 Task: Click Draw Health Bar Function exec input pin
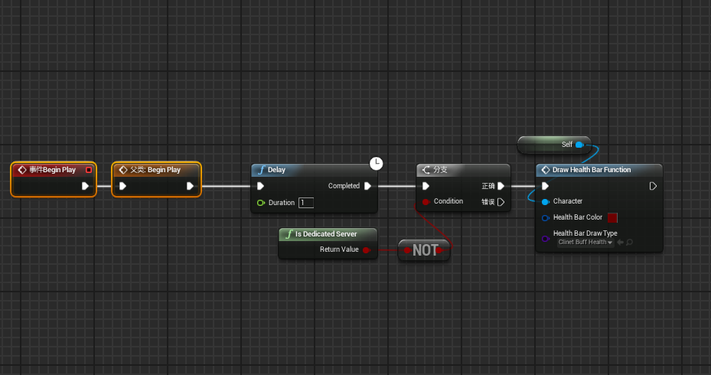(546, 186)
